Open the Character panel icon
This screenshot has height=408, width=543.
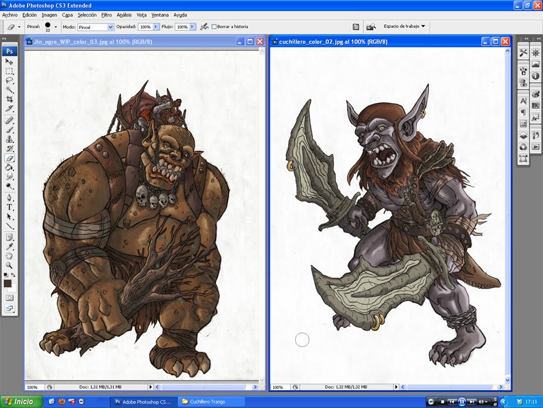coord(523,101)
